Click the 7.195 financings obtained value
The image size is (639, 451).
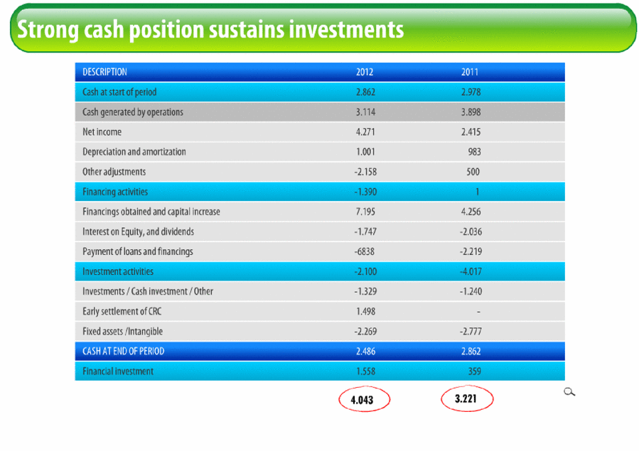365,212
